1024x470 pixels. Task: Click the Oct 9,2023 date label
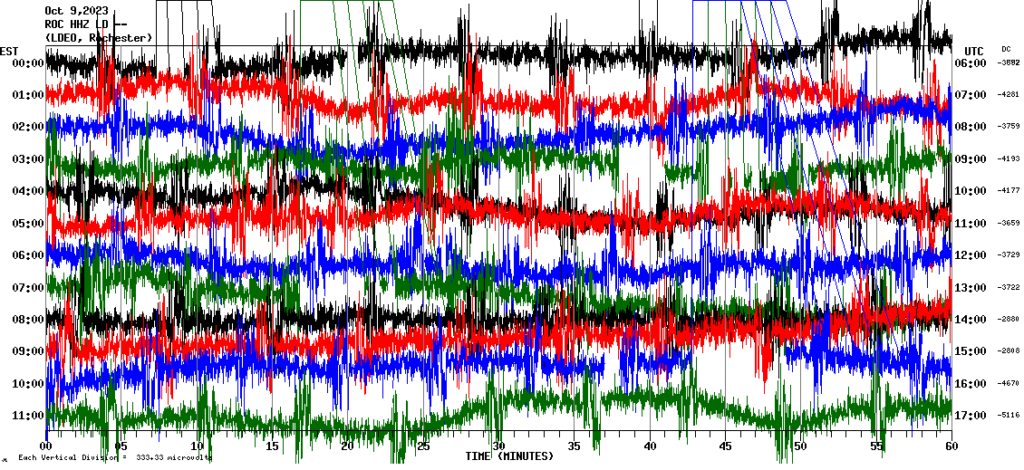tap(76, 11)
